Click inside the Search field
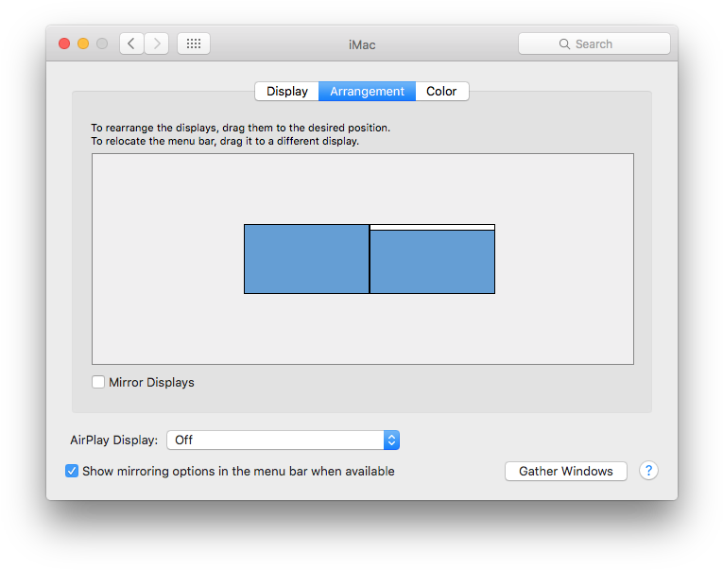The image size is (723, 570). (594, 43)
